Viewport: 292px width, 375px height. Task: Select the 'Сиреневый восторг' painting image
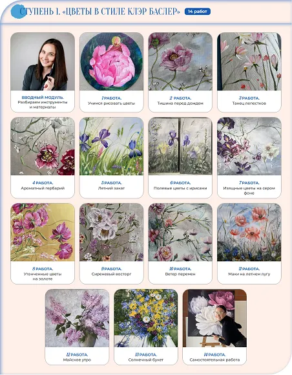[111, 232]
